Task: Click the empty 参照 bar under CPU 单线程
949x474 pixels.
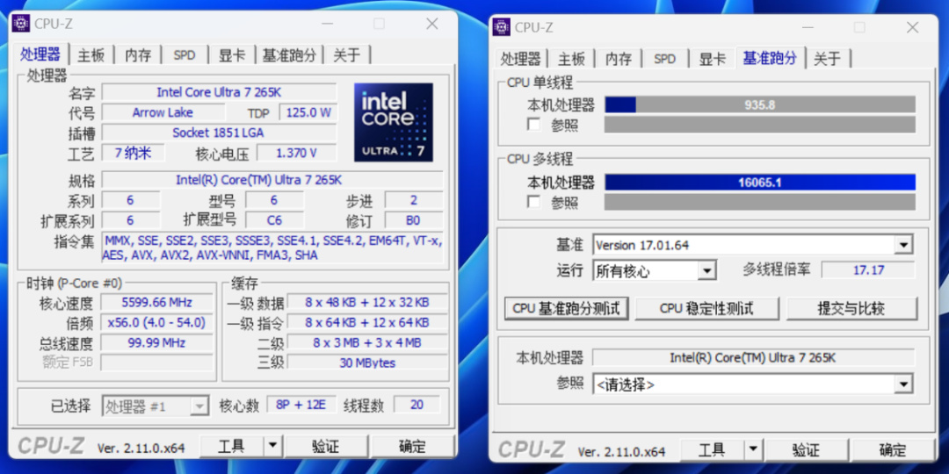Action: tap(760, 125)
